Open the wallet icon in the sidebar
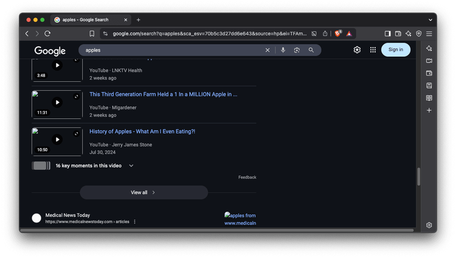This screenshot has width=456, height=258. [x=429, y=73]
